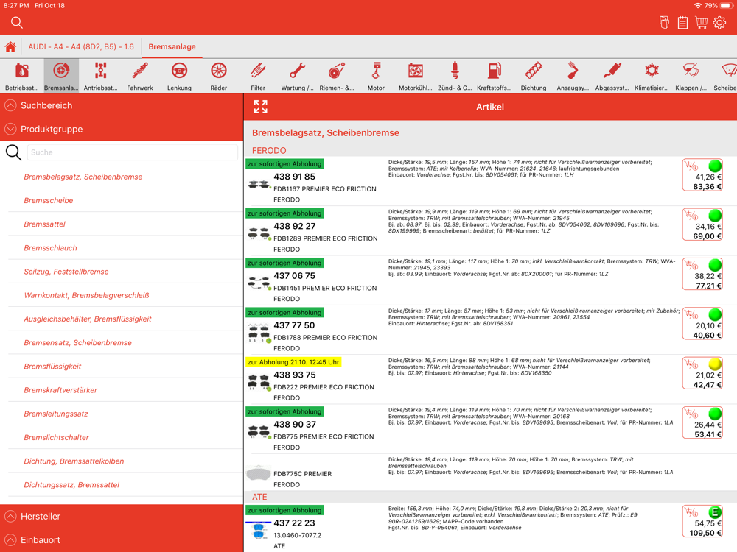Select Ausgleichsbehälter, Bremsflüssigkeit product group

pos(88,319)
